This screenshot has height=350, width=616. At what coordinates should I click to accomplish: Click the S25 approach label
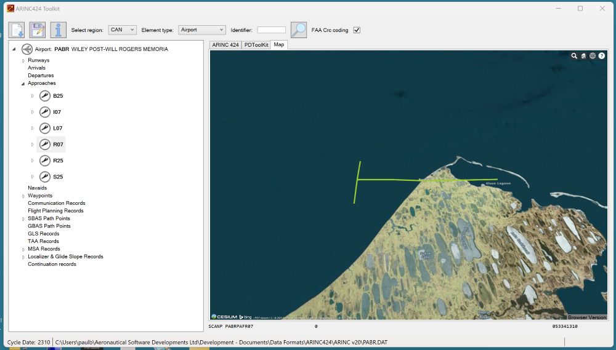tap(58, 177)
